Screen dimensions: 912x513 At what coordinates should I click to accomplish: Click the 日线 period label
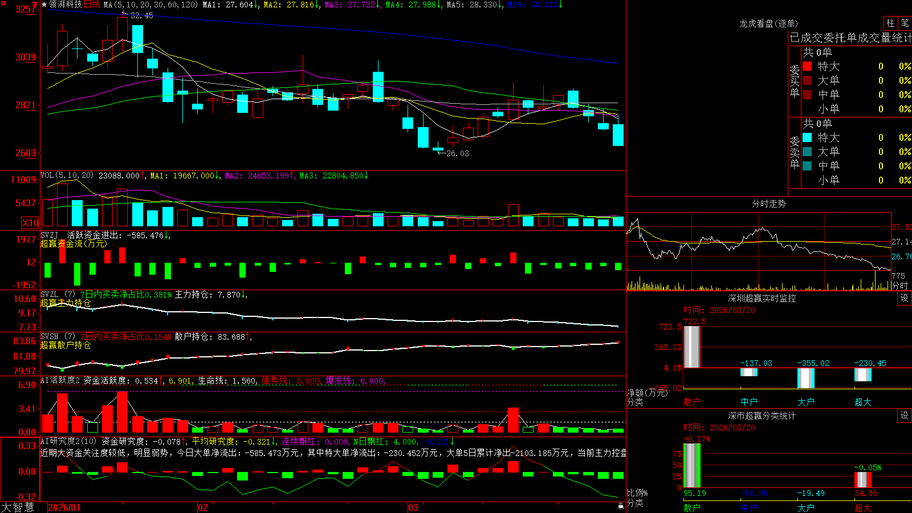[92, 5]
